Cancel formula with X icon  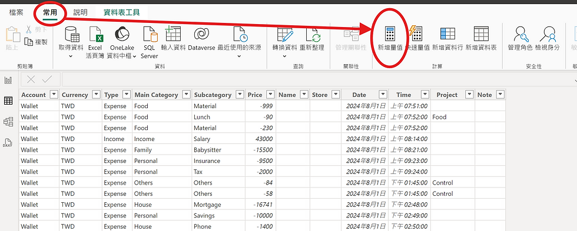coord(31,79)
